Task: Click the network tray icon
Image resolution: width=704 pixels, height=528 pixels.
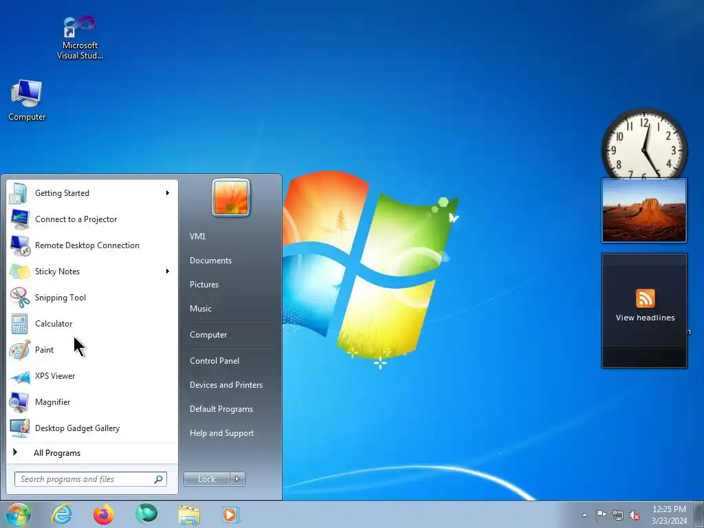Action: click(x=618, y=515)
